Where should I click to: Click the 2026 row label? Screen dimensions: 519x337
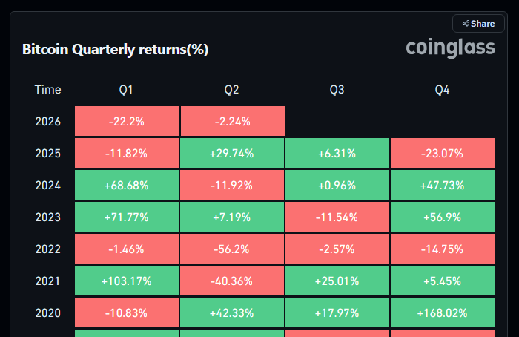click(x=47, y=122)
